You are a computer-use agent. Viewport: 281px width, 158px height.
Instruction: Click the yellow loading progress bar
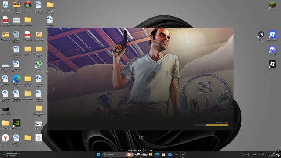click(x=211, y=125)
